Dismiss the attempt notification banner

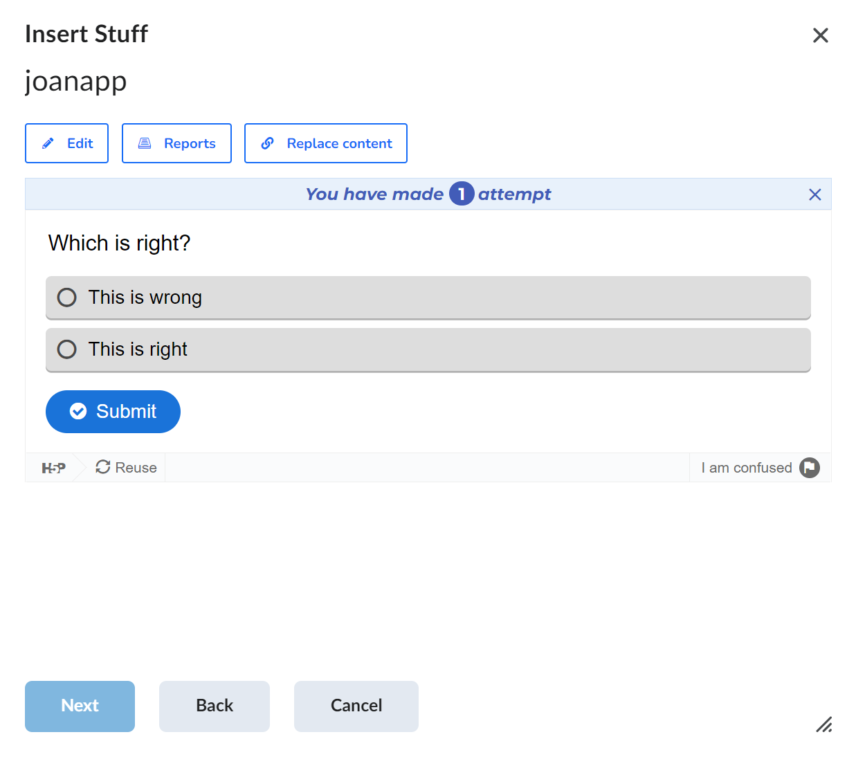[815, 194]
